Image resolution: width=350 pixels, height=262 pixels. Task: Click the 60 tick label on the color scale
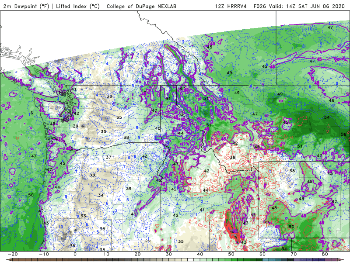(x=262, y=254)
